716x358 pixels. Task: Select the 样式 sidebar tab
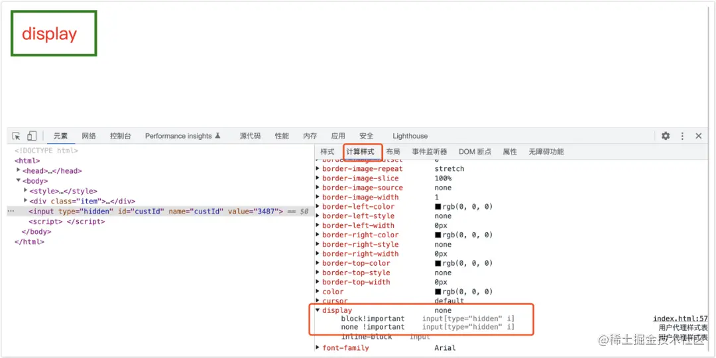point(328,152)
